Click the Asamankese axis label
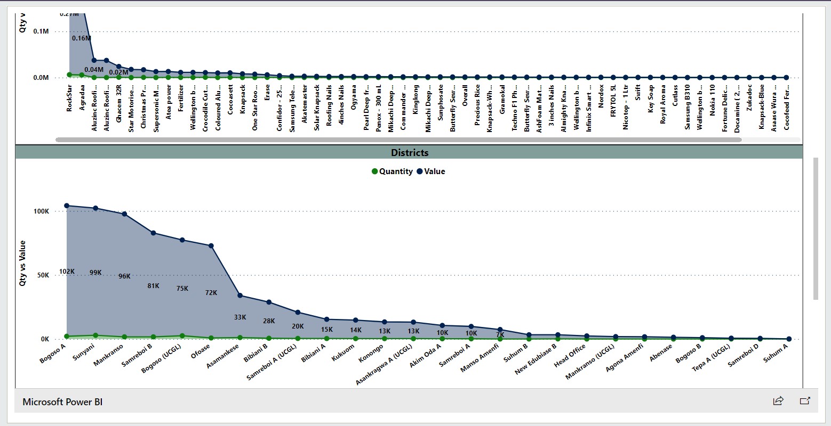Viewport: 831px width, 426px height. click(223, 357)
